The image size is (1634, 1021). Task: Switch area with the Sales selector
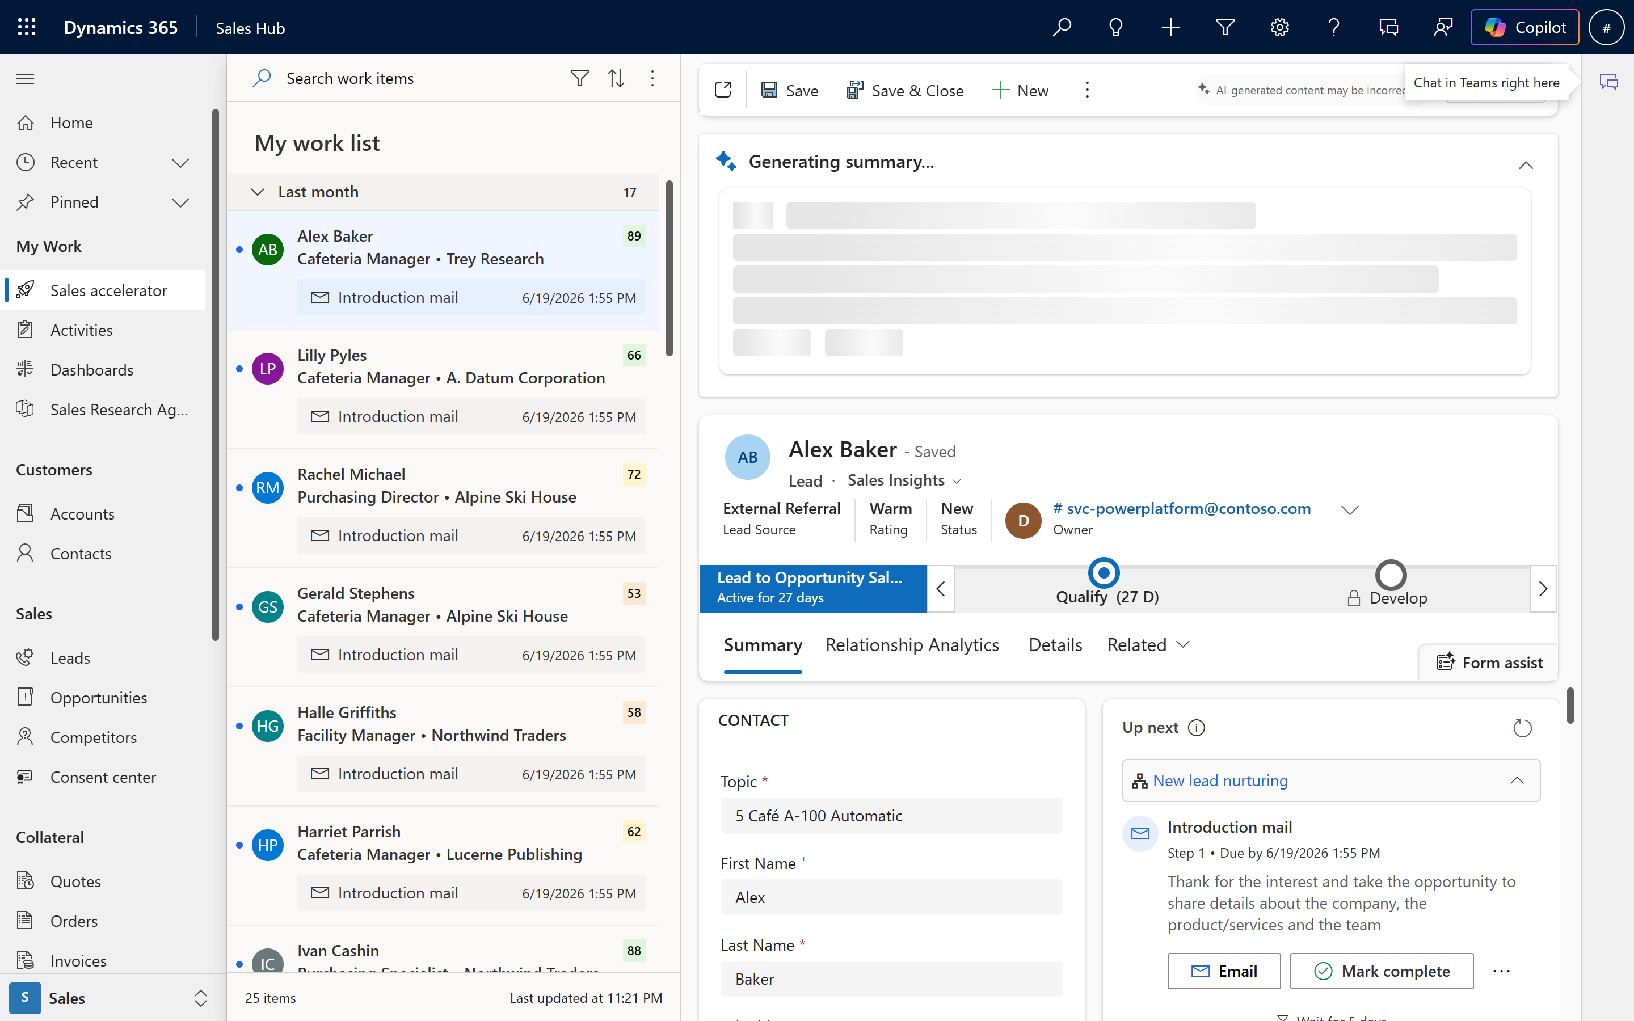(x=113, y=998)
